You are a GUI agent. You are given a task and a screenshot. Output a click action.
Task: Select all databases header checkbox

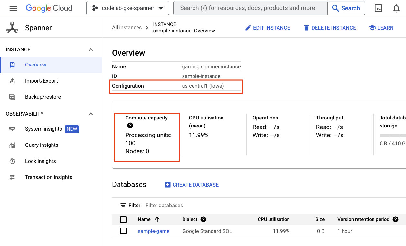pos(123,220)
